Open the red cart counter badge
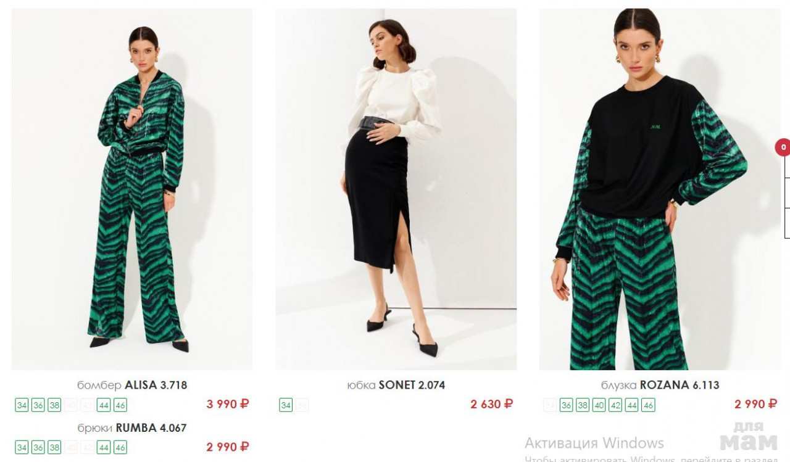This screenshot has width=790, height=462. tap(783, 147)
